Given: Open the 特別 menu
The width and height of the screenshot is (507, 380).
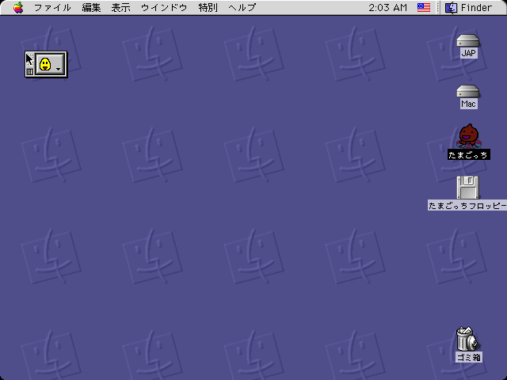Looking at the screenshot, I should point(208,7).
